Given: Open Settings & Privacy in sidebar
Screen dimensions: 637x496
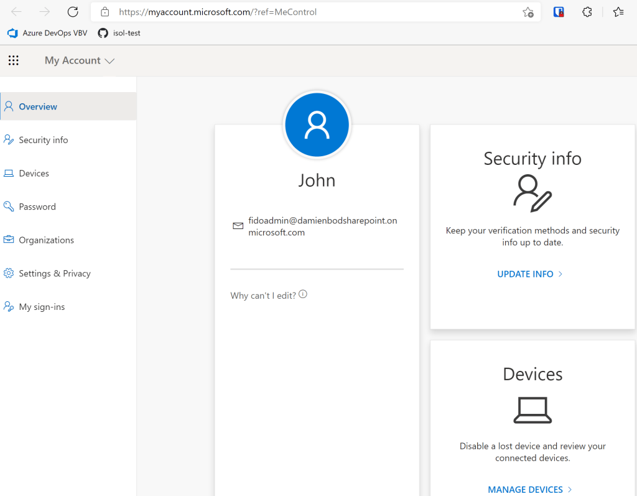Looking at the screenshot, I should point(55,273).
